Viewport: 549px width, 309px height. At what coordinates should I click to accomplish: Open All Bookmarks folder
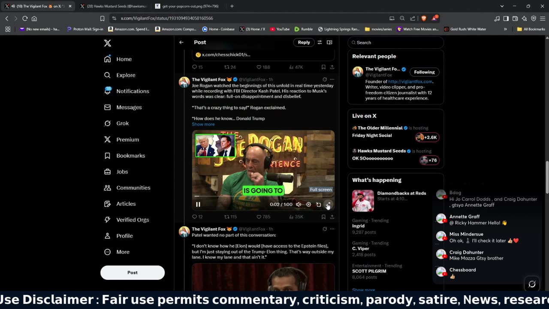[531, 29]
